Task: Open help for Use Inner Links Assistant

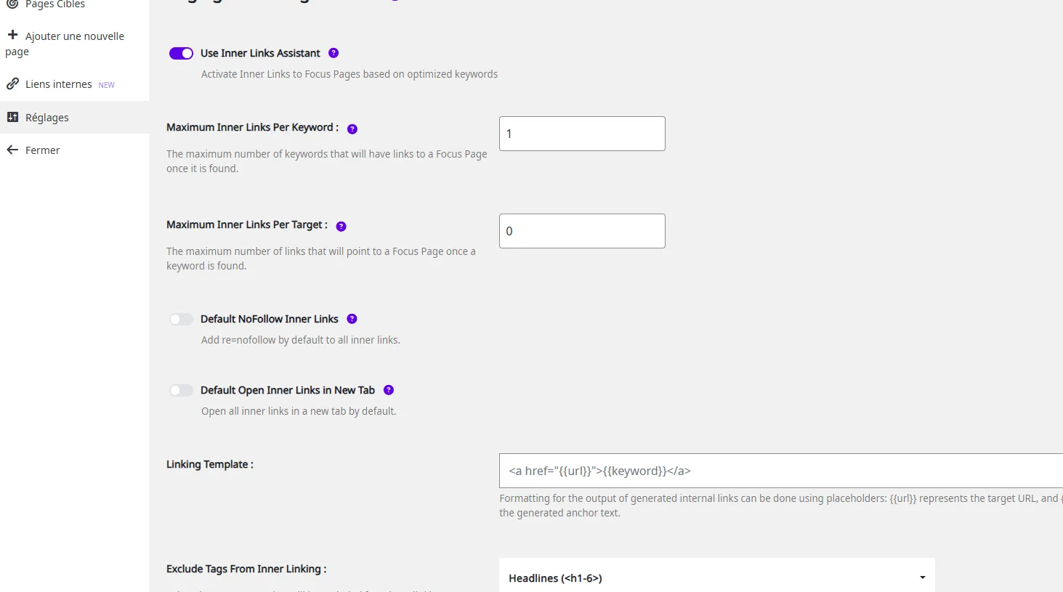Action: pos(334,53)
